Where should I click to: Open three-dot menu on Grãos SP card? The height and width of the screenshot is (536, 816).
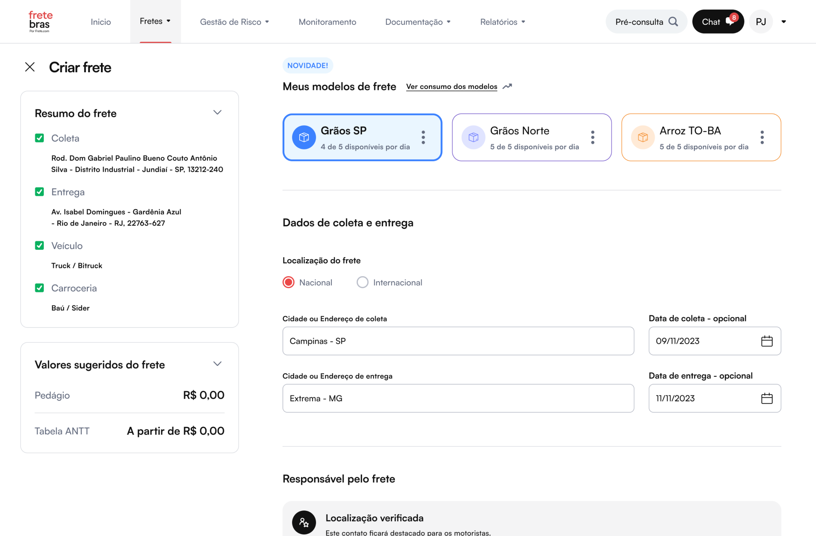coord(423,137)
